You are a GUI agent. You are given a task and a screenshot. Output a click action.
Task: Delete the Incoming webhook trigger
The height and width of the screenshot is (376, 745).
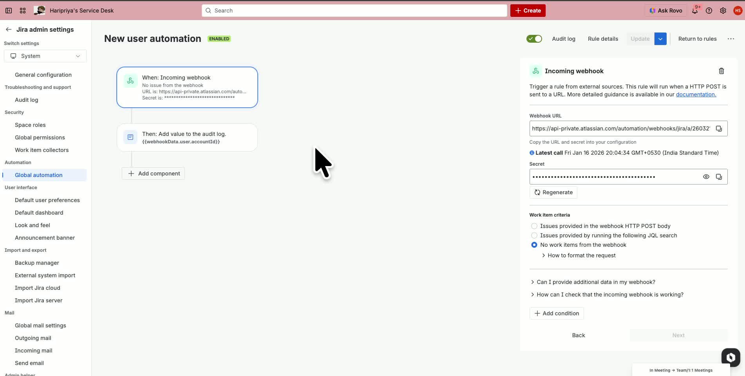[722, 71]
